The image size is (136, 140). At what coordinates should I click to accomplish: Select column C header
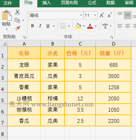coord(80,44)
